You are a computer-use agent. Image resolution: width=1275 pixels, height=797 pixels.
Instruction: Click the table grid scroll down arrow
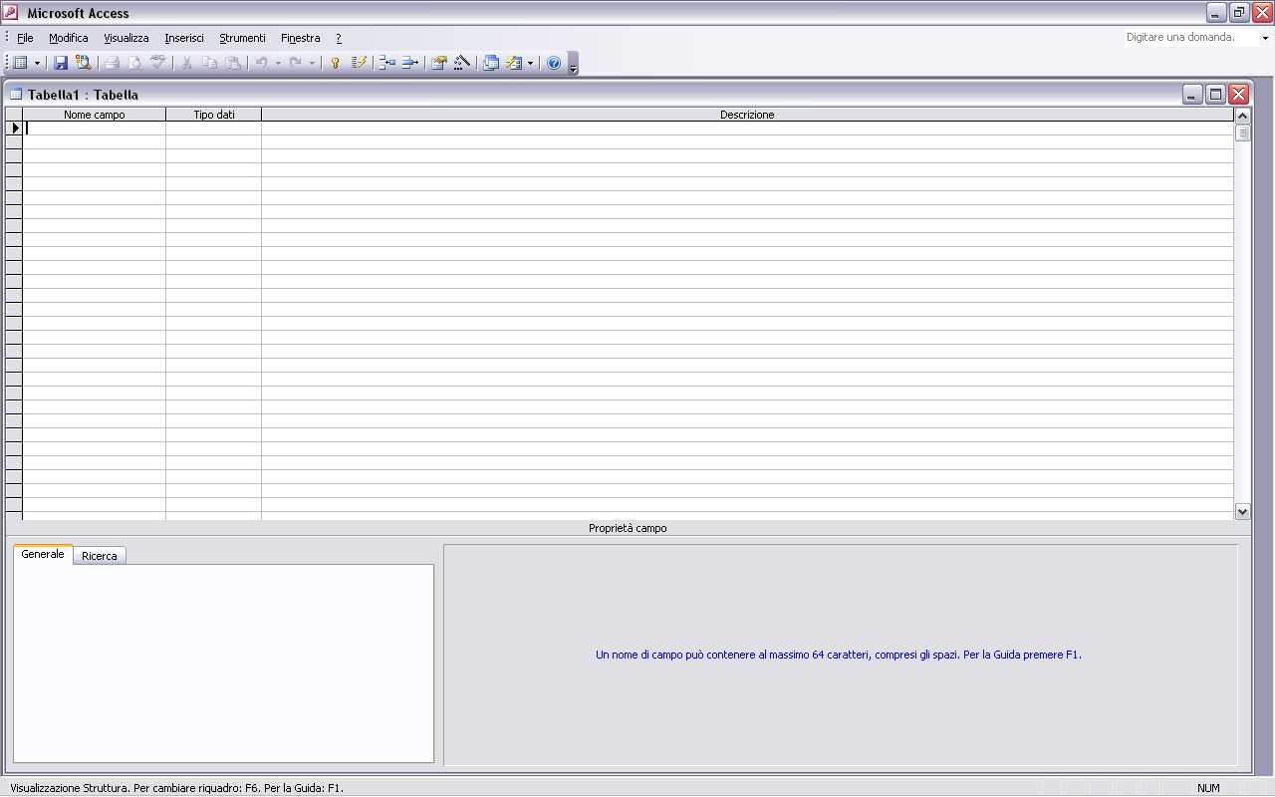(x=1242, y=511)
